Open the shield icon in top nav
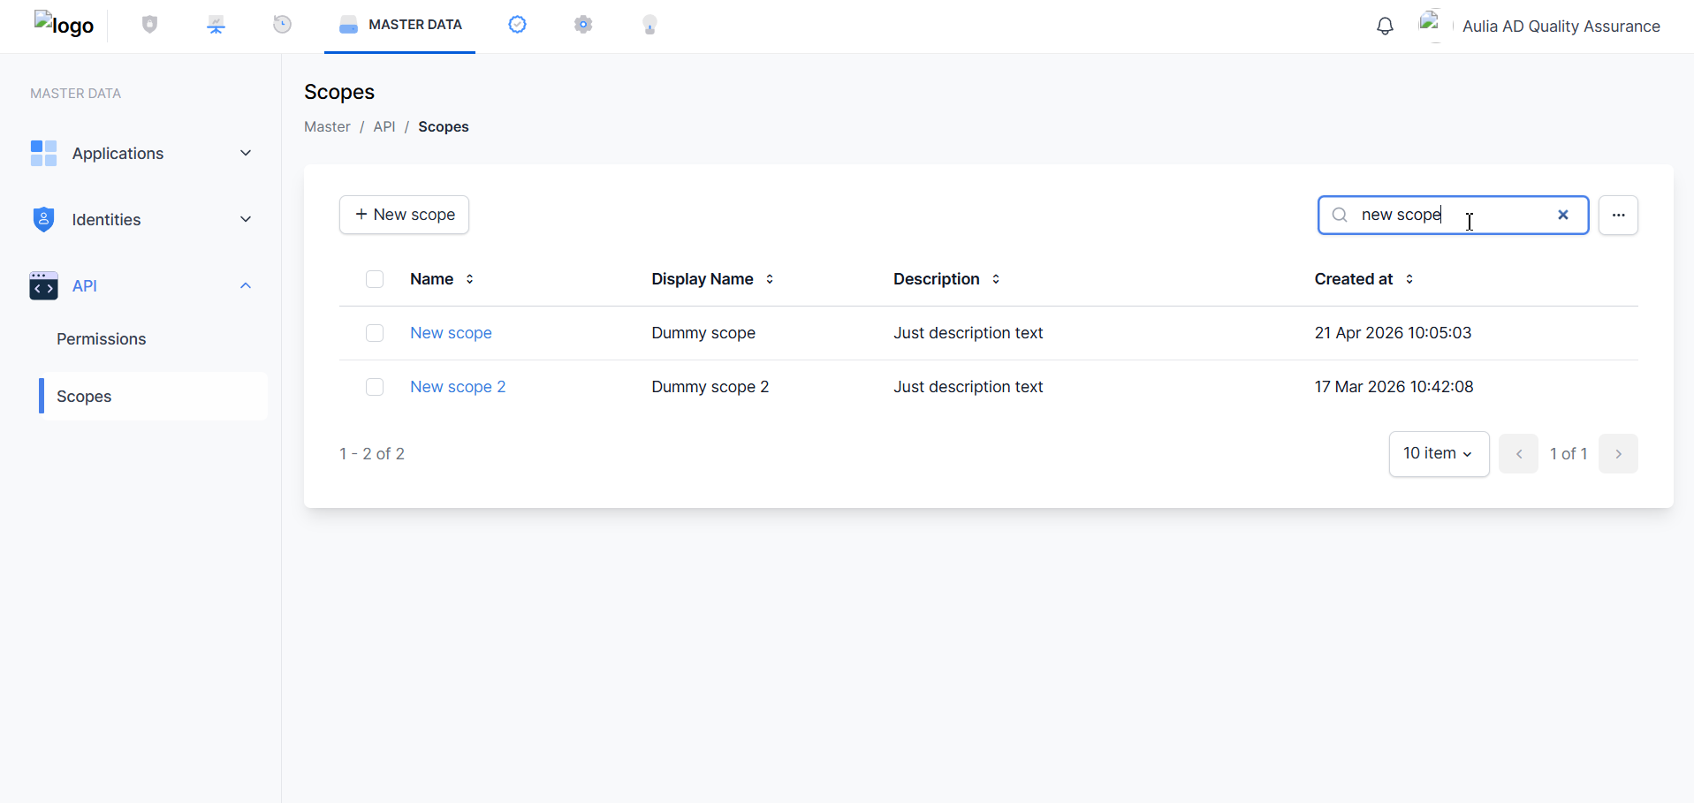 149,25
